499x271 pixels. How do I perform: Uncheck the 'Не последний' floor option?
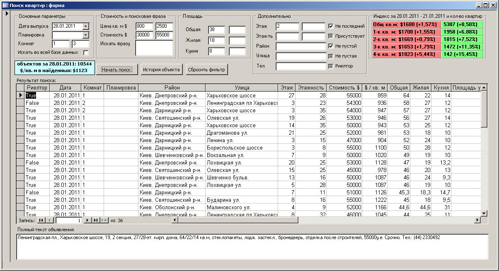click(x=331, y=26)
